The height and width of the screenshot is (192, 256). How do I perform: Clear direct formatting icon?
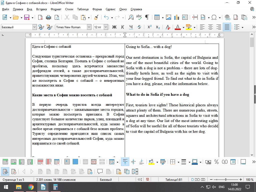[168, 27]
